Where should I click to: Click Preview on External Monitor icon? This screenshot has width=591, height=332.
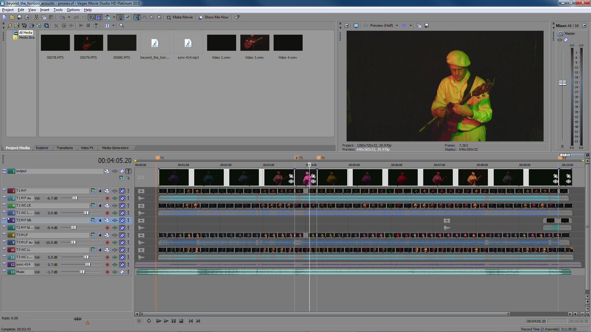tap(356, 26)
